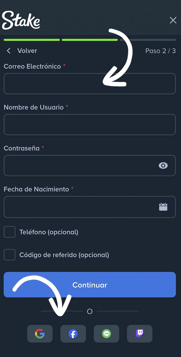Close the registration modal
Screen dimensions: 181x357
click(x=173, y=20)
